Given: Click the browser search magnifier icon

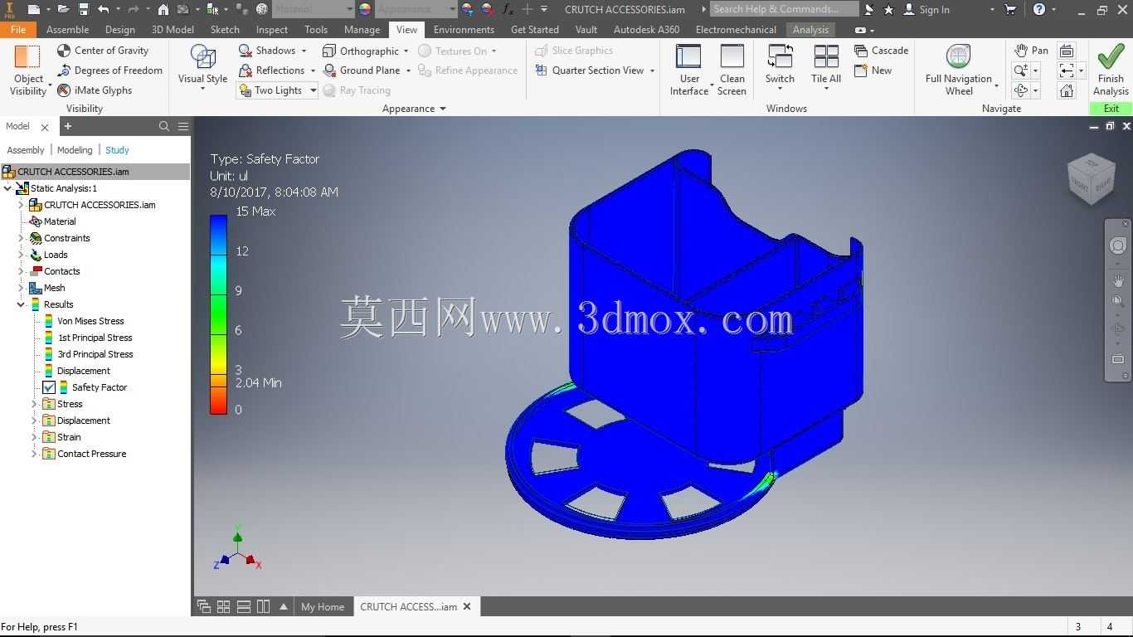Looking at the screenshot, I should pyautogui.click(x=164, y=126).
